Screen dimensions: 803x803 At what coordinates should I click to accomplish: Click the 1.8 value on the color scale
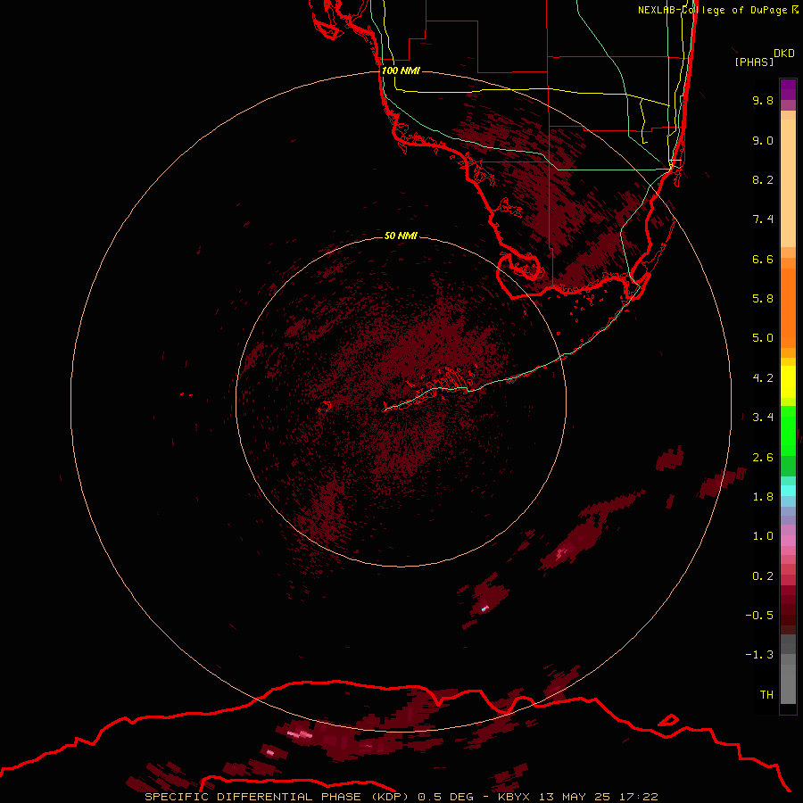click(763, 497)
